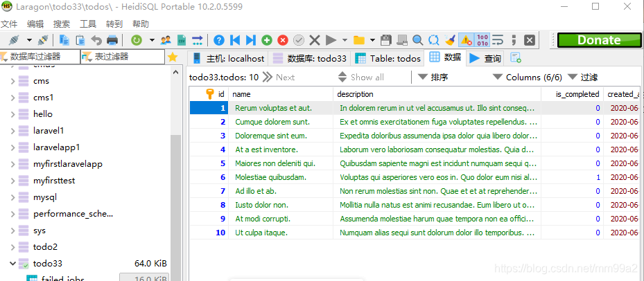Expand the cms database node
This screenshot has height=281, width=644.
point(12,81)
